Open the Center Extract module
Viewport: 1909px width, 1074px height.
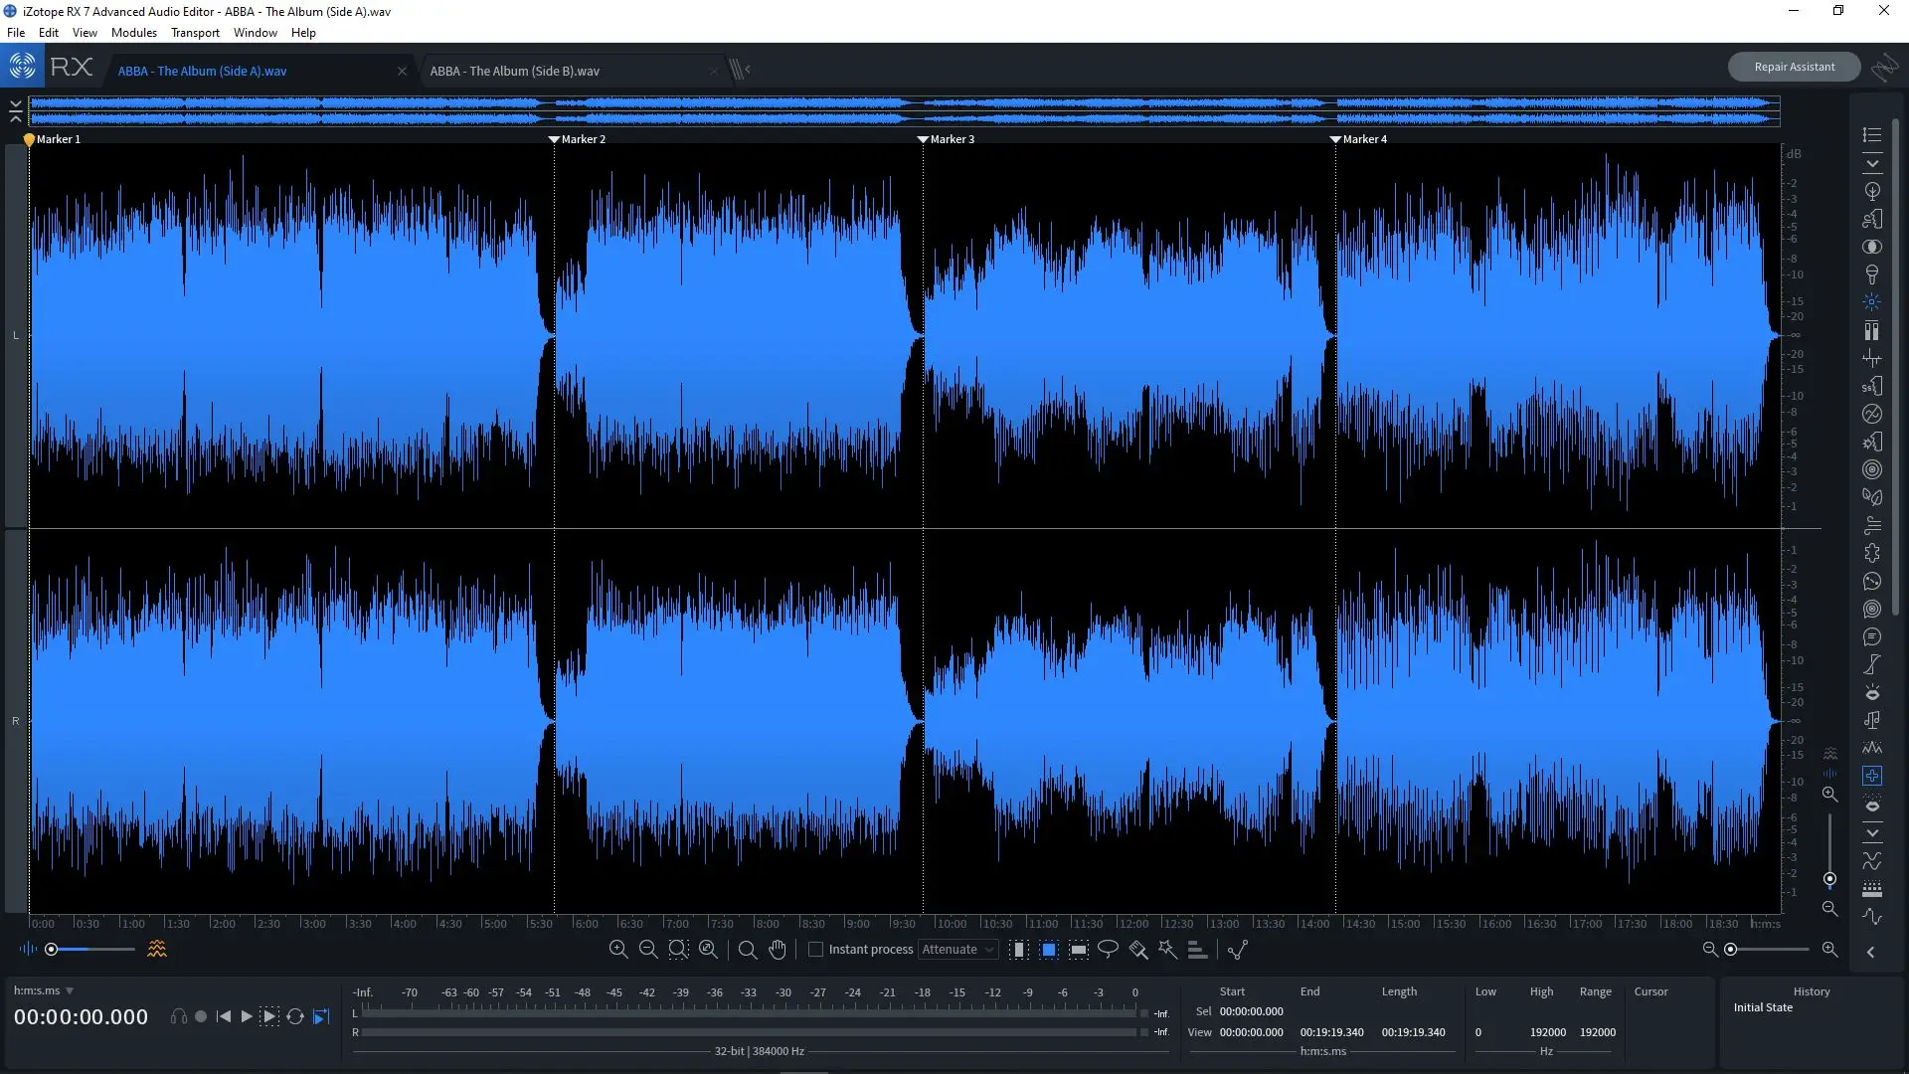pyautogui.click(x=1872, y=247)
